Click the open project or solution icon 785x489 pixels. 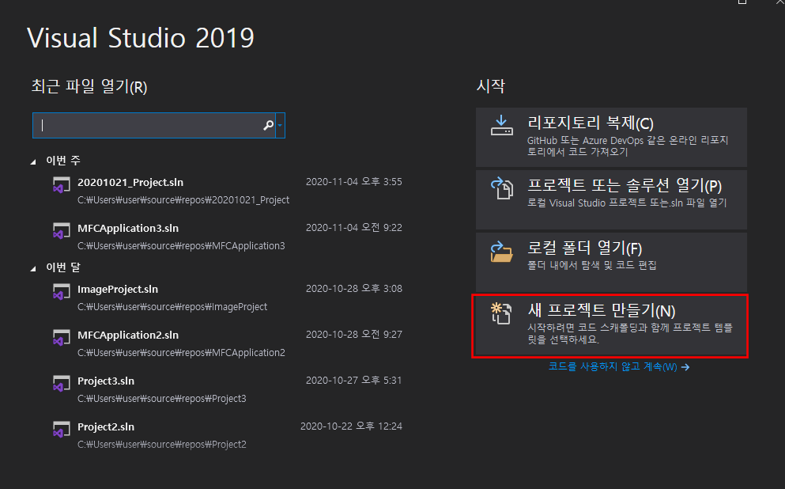click(502, 188)
